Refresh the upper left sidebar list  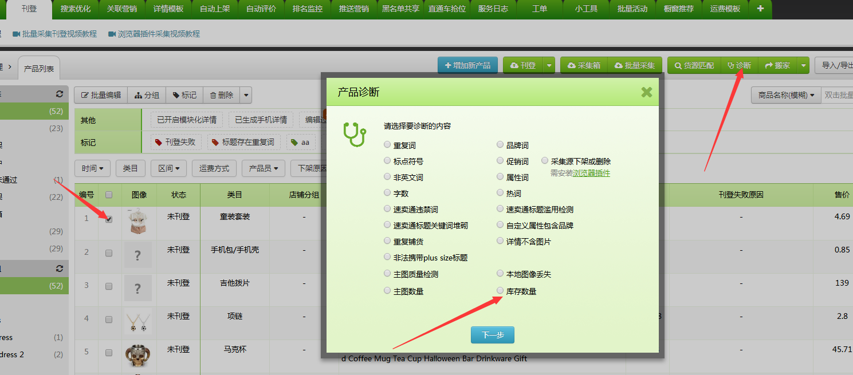60,94
